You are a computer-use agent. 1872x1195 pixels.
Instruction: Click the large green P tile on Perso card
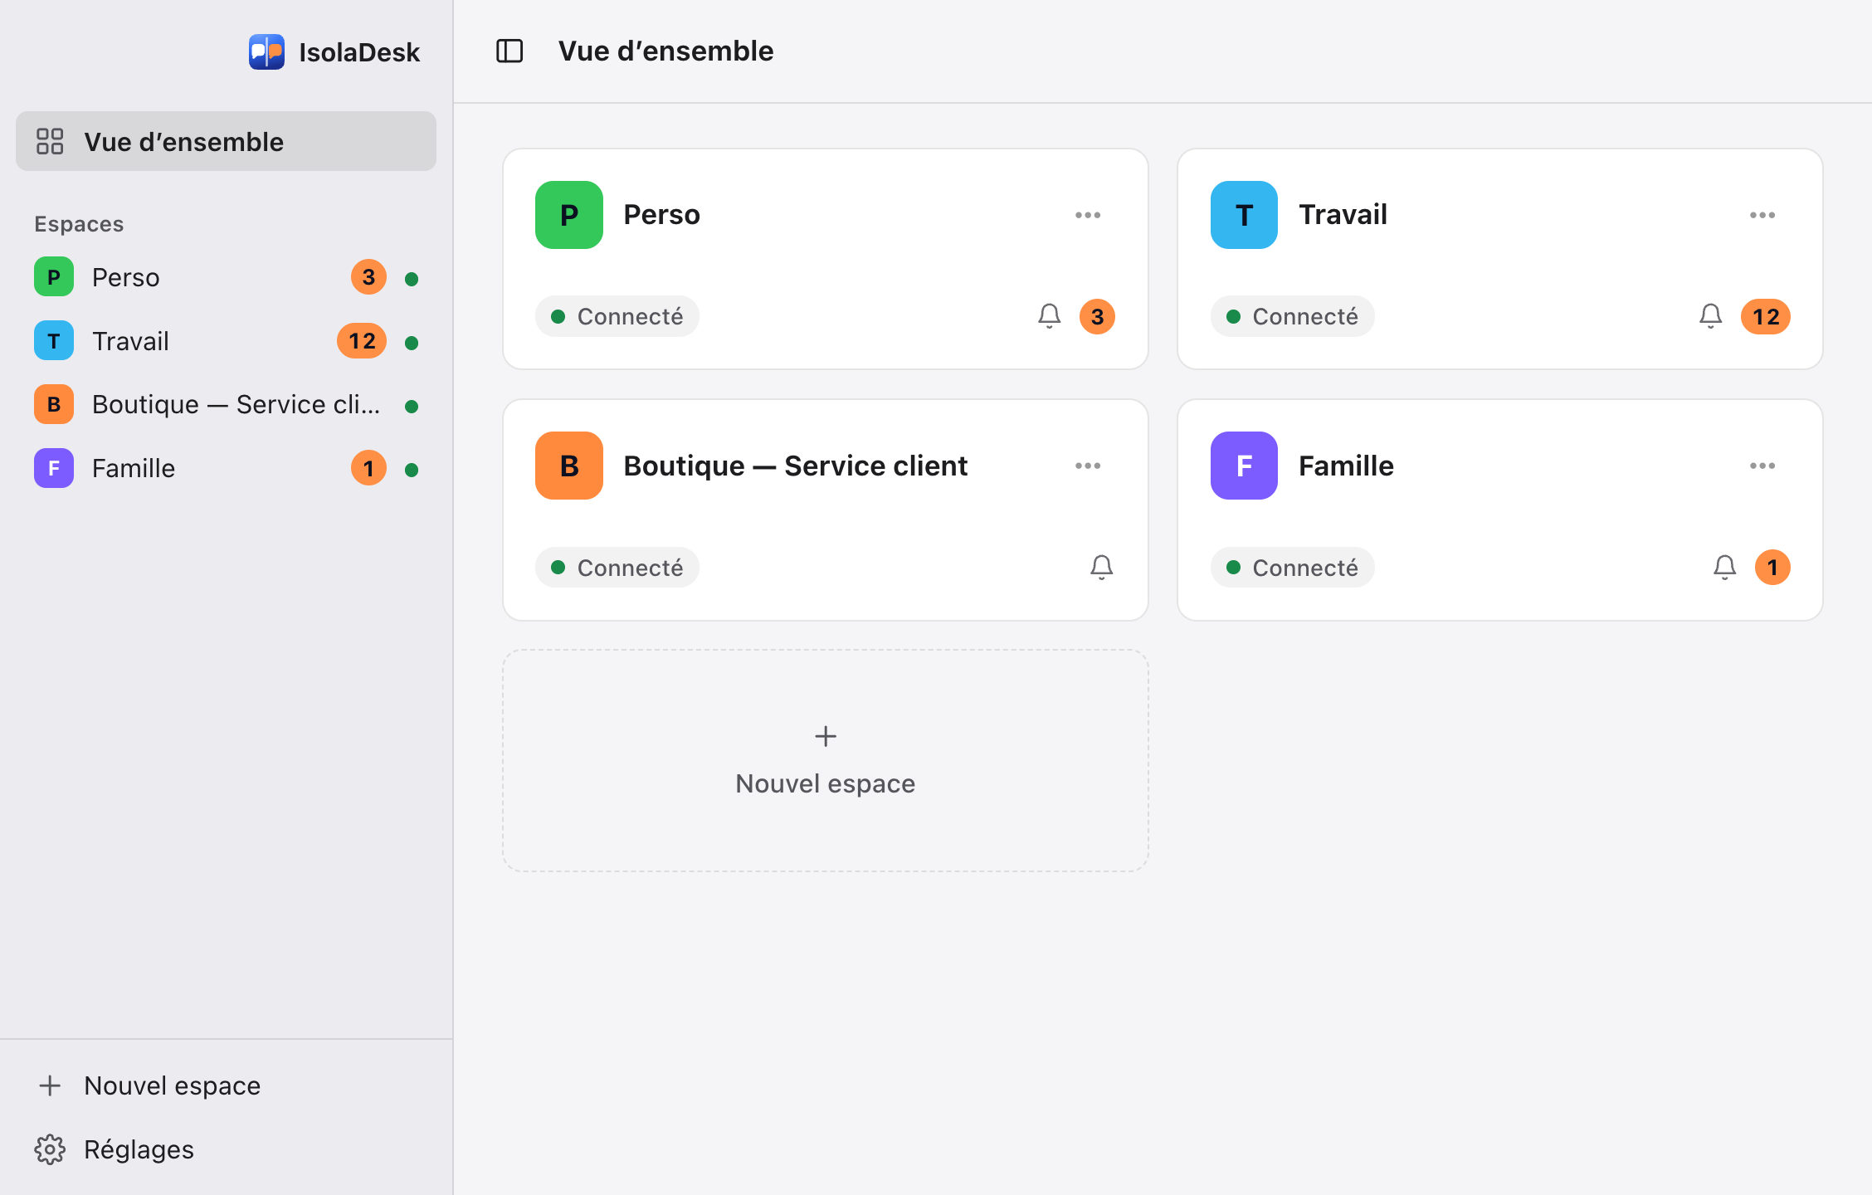(x=569, y=215)
